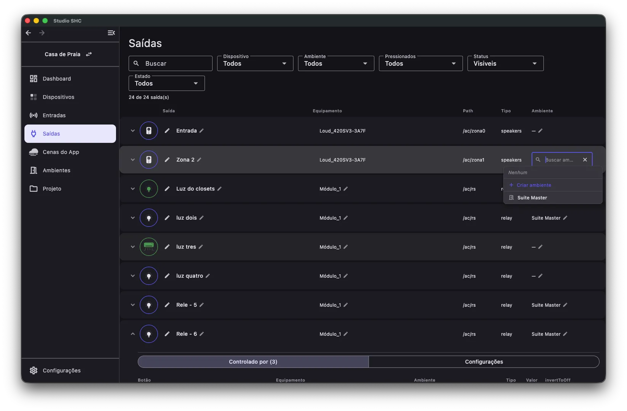The height and width of the screenshot is (411, 627).
Task: Edit Zona 2 name with small pencil
Action: 199,160
